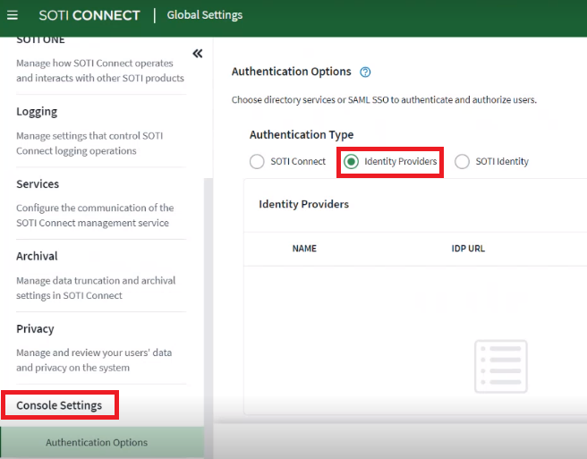Collapse the sidebar using double chevron
The height and width of the screenshot is (459, 587).
(x=198, y=54)
